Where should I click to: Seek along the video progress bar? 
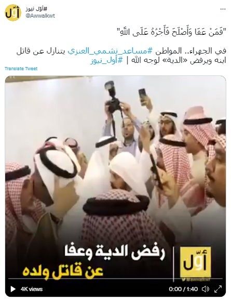point(115,279)
